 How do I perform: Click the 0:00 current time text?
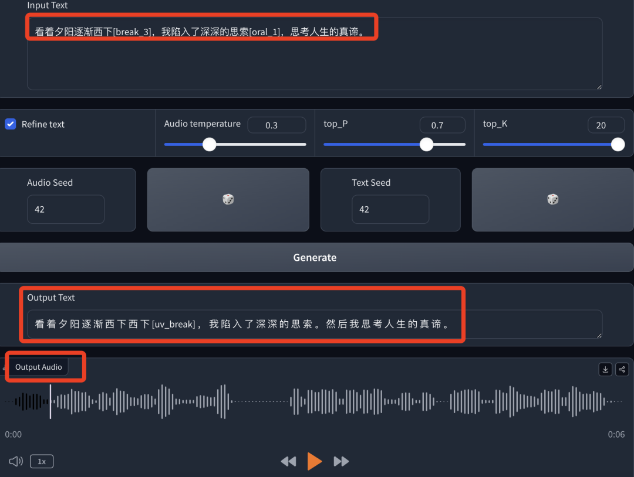click(x=14, y=434)
